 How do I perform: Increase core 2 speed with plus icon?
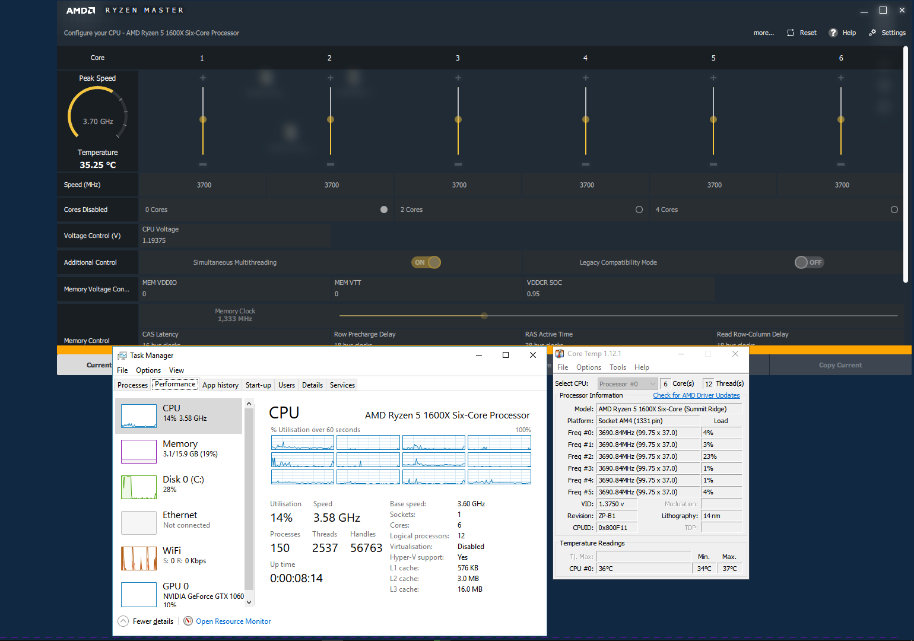(x=331, y=78)
